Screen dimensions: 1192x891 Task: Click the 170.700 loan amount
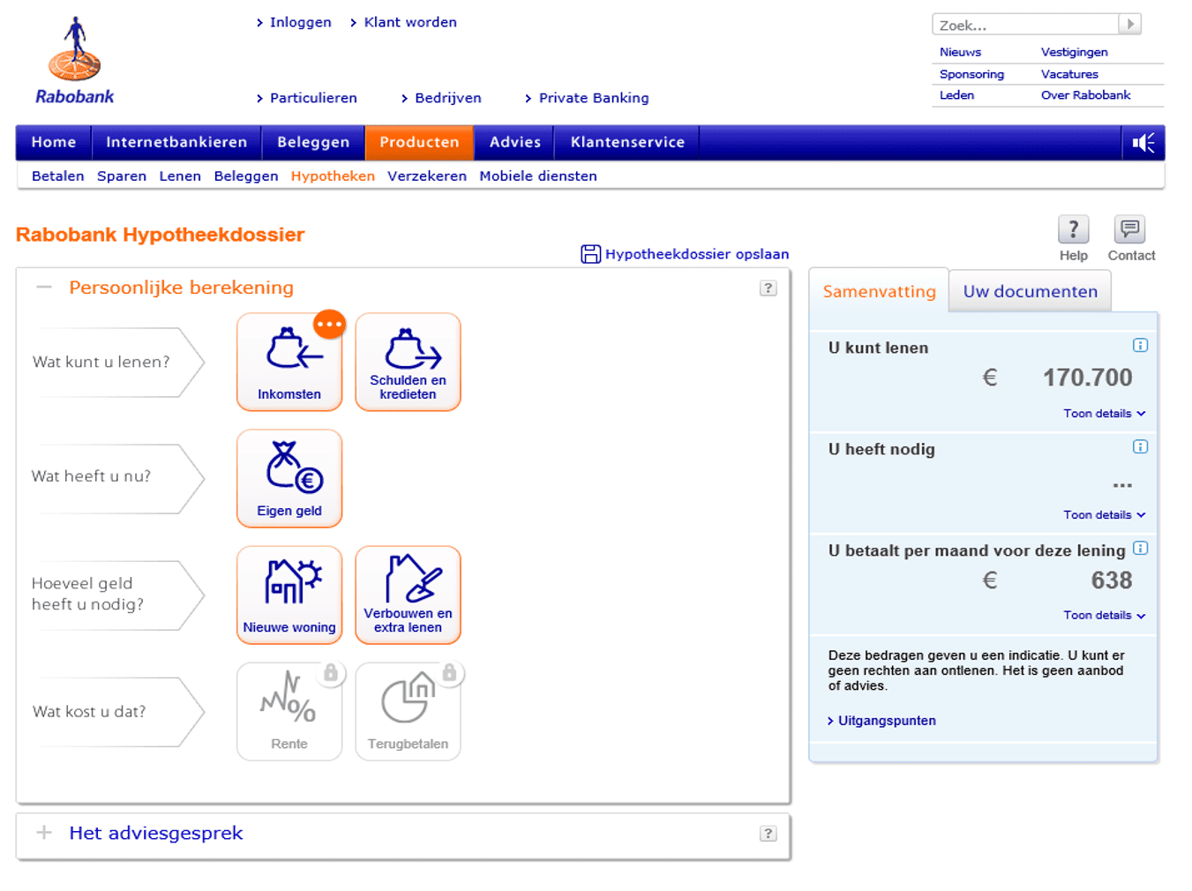(x=1087, y=378)
